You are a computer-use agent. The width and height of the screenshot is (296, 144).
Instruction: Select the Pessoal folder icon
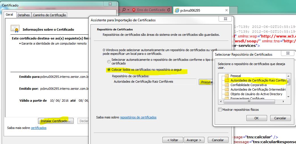click(227, 76)
